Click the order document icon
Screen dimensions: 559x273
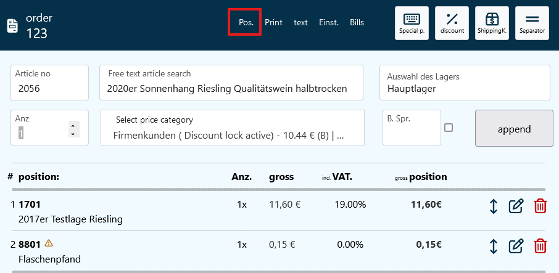[12, 26]
